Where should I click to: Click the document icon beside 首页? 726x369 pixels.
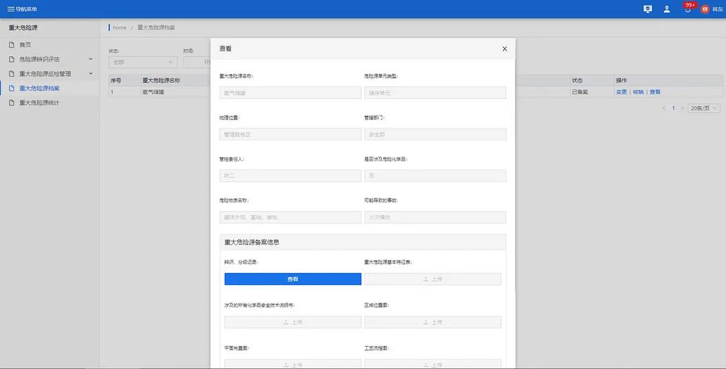pyautogui.click(x=11, y=44)
